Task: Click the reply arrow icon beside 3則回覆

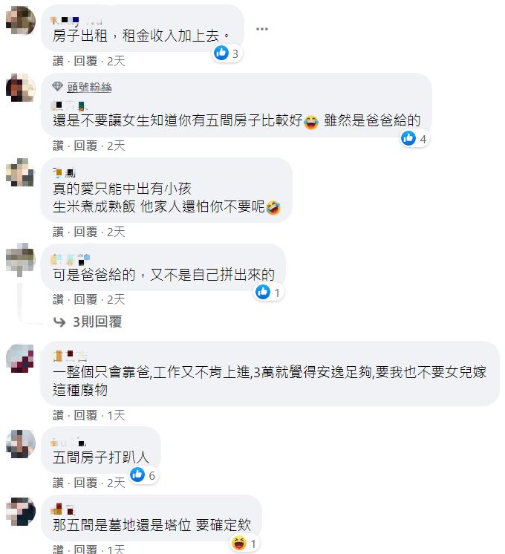Action: (59, 322)
